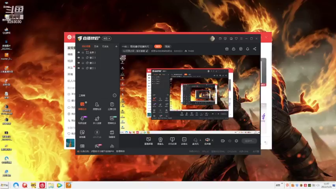Open 关注 in the red music window sidebar

(70, 68)
